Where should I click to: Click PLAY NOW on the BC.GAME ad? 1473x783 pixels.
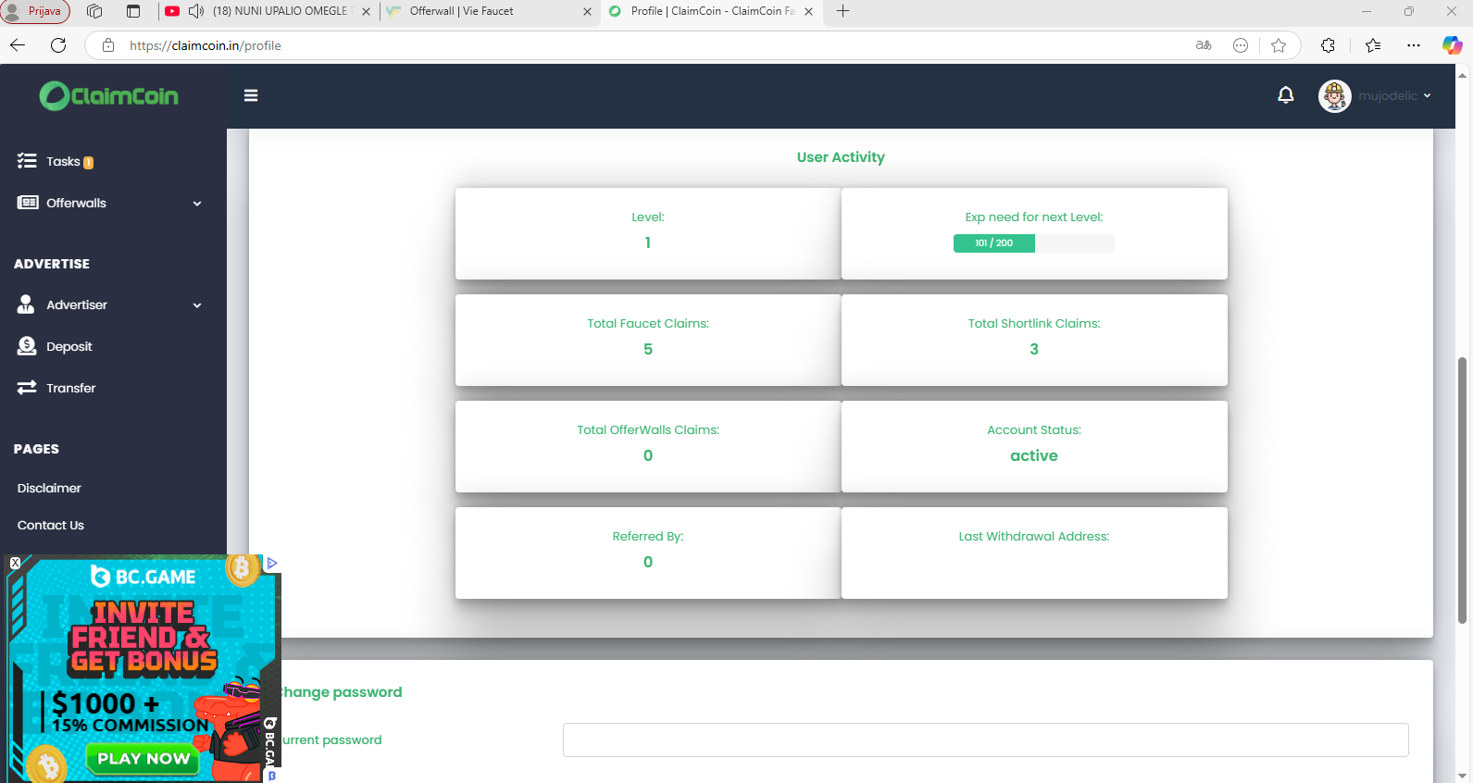(x=143, y=759)
